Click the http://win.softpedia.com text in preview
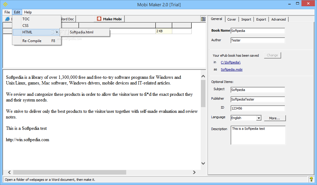Image resolution: width=317 pixels, height=185 pixels. pos(28,140)
